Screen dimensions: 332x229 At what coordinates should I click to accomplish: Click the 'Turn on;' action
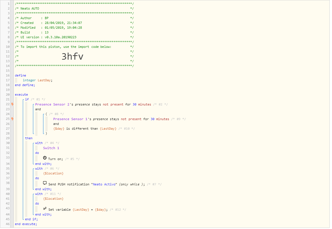tap(56, 159)
